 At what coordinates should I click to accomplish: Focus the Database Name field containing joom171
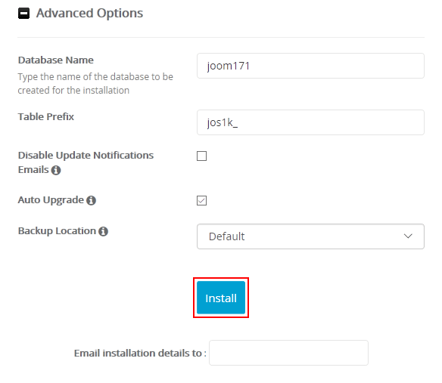[x=310, y=66]
